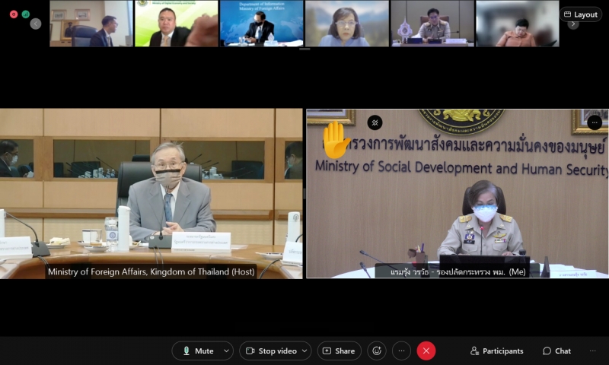The image size is (609, 365).
Task: Change the video Layout
Action: coord(581,14)
